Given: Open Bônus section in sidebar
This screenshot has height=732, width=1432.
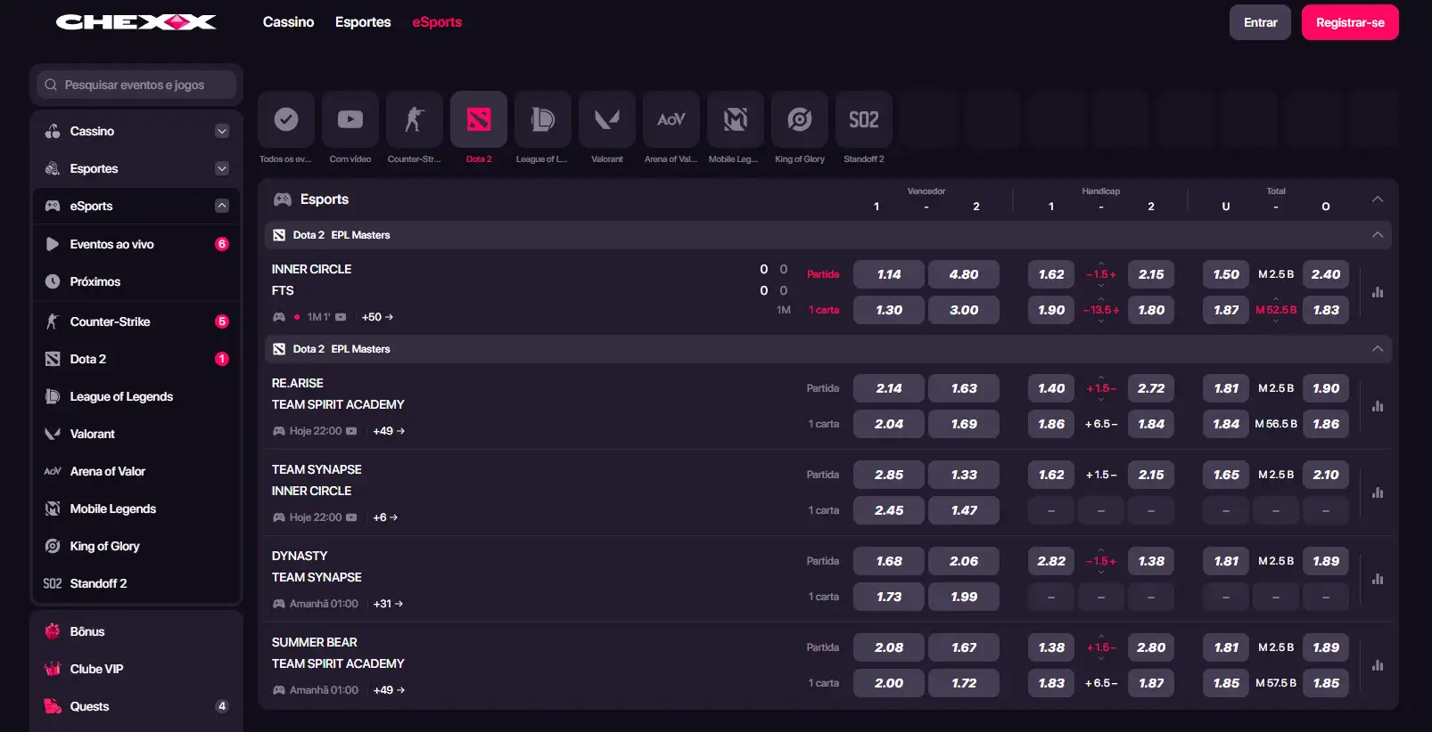Looking at the screenshot, I should tap(136, 631).
